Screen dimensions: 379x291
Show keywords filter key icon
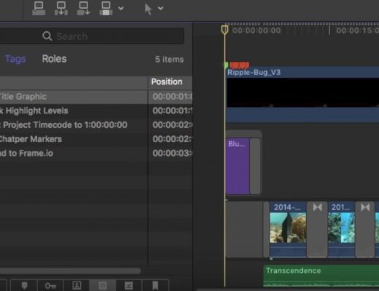pyautogui.click(x=50, y=285)
